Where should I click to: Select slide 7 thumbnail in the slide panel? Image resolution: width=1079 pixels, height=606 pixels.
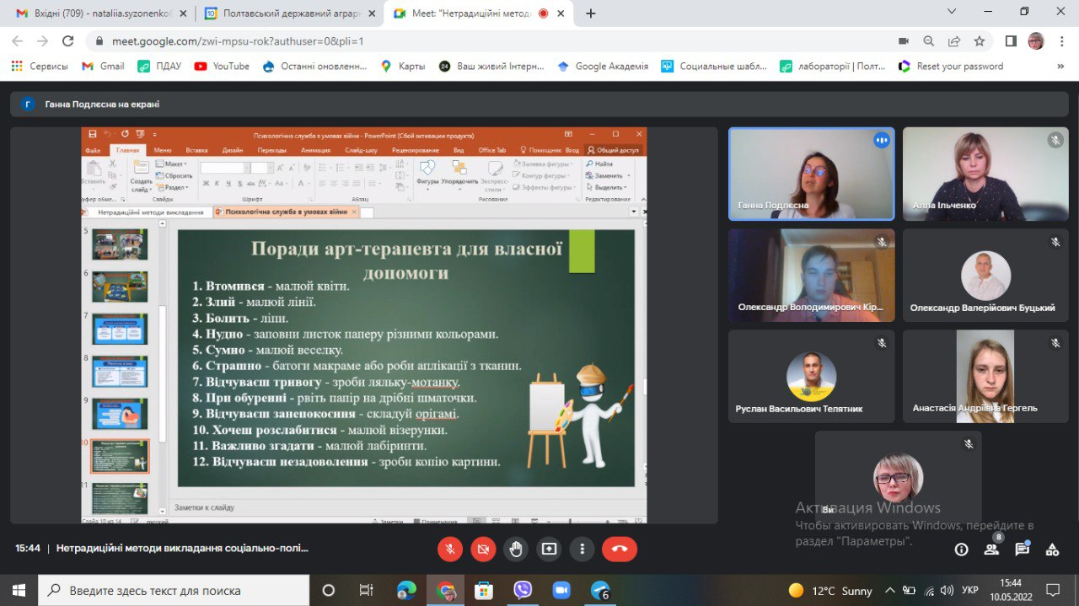coord(120,329)
